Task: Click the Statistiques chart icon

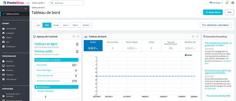Action: click(3, 47)
